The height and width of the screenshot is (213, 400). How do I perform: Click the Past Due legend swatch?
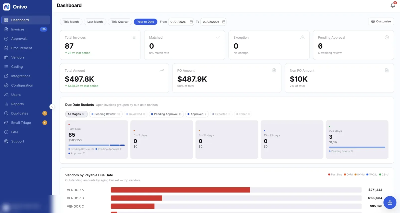click(x=329, y=175)
